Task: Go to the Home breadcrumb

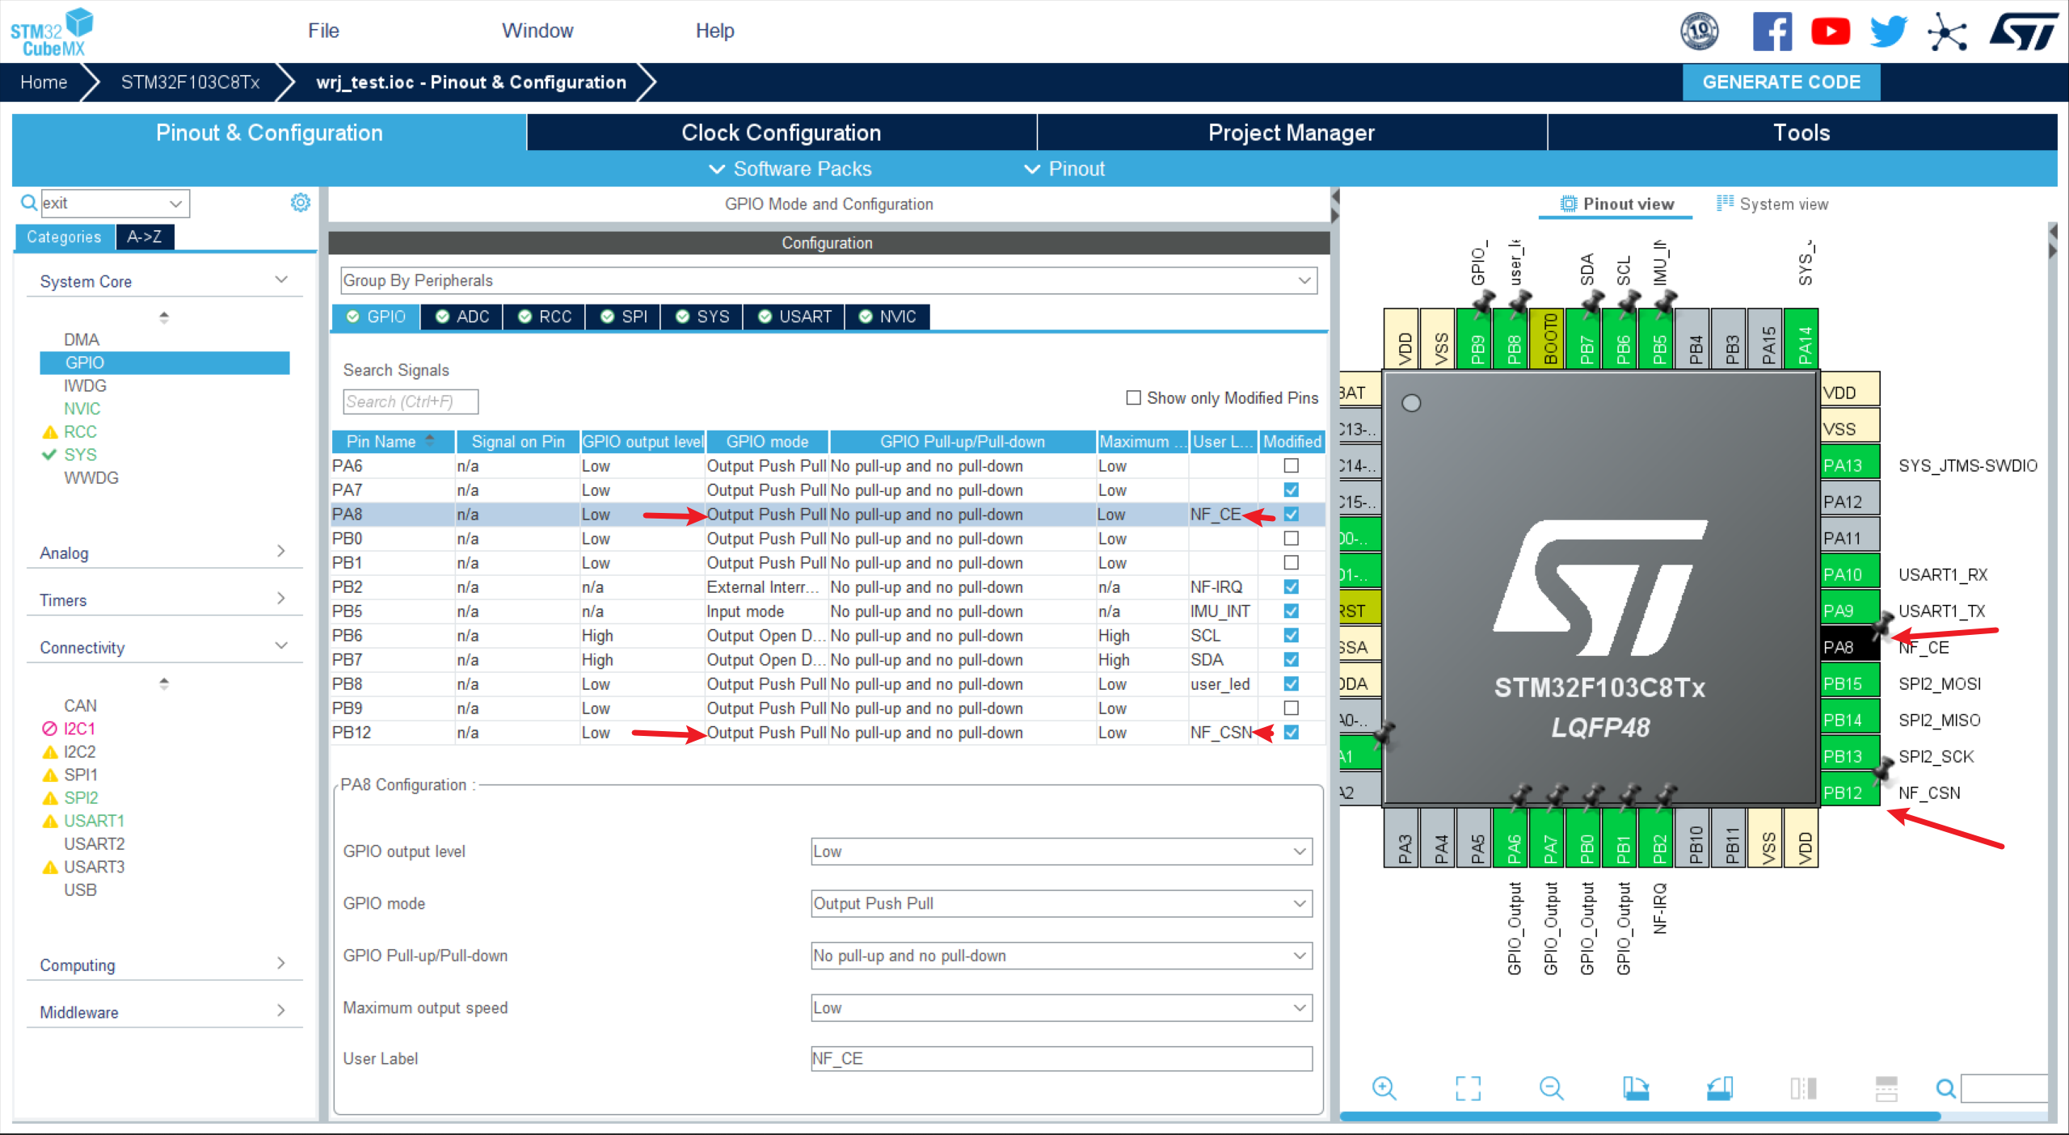Action: click(x=44, y=82)
